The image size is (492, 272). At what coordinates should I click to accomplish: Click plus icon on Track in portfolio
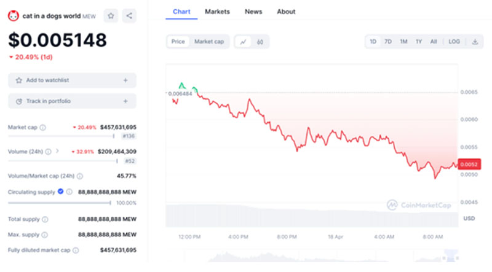[125, 101]
